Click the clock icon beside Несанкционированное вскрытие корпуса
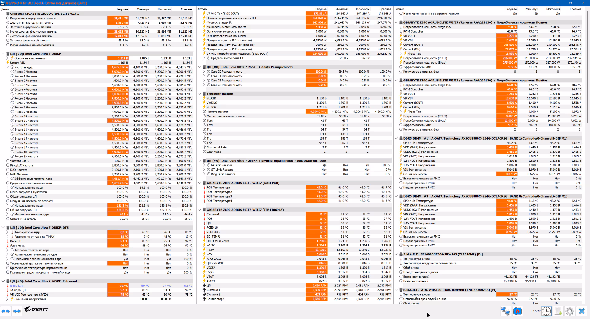590x319 pixels. coord(401,14)
